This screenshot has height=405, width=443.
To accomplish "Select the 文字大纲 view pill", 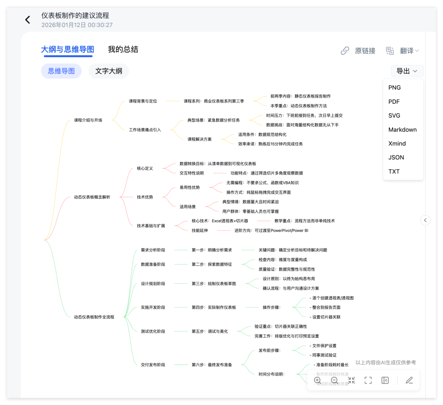I will coord(109,71).
